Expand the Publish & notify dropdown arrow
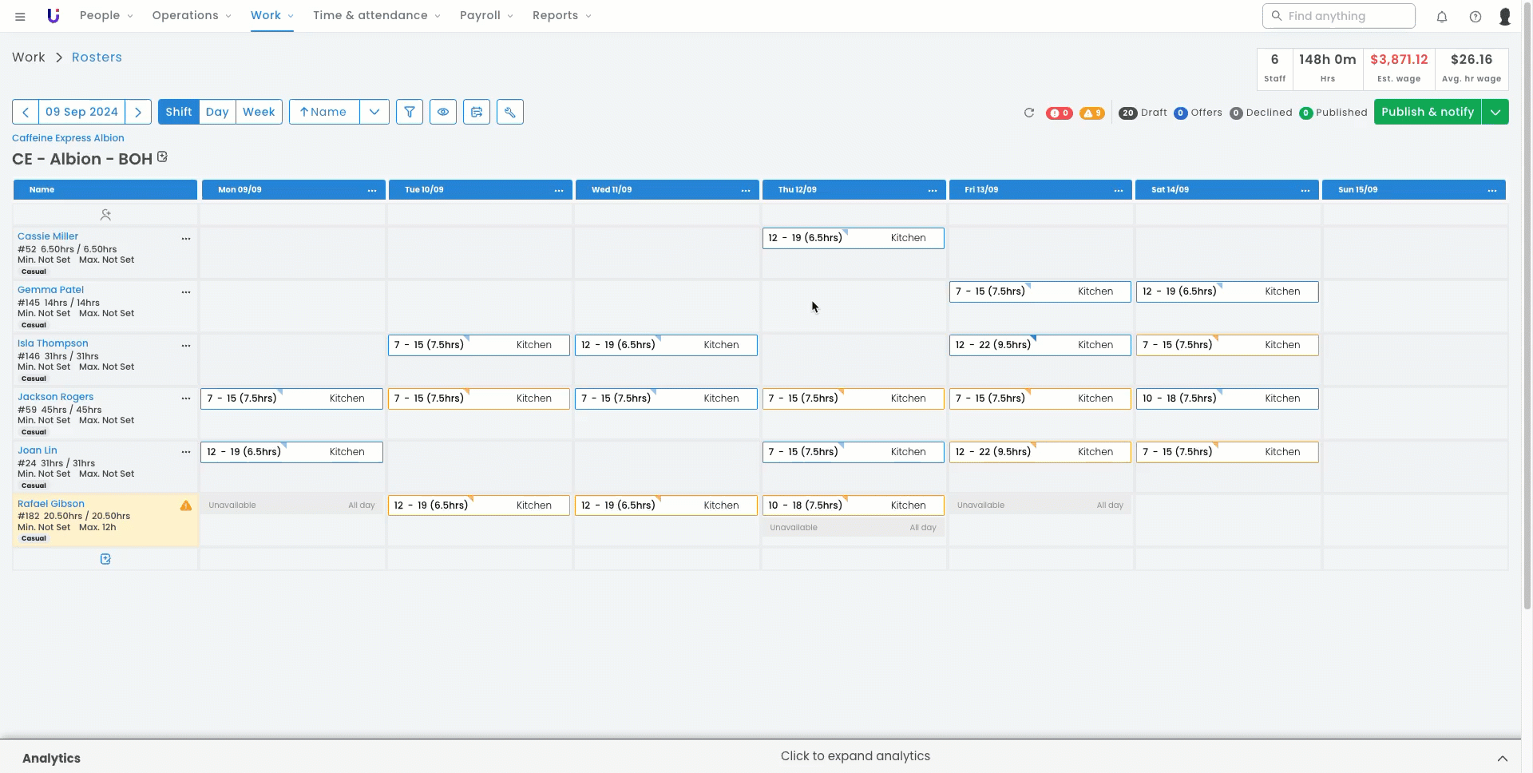Screen dimensions: 1533x773 1495,112
